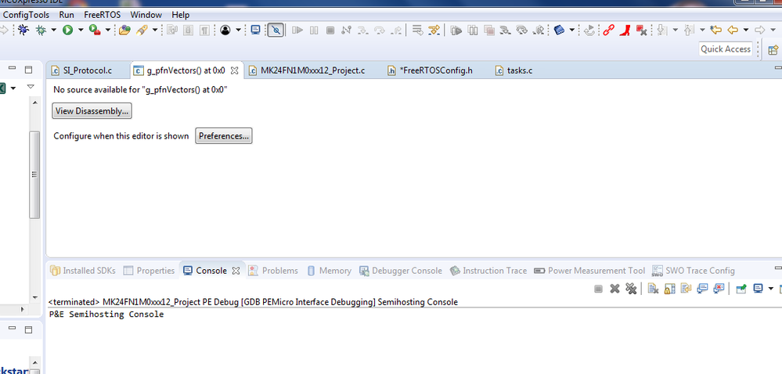Viewport: 782px width, 374px height.
Task: Open dropdown next to green bug icon
Action: click(x=53, y=31)
